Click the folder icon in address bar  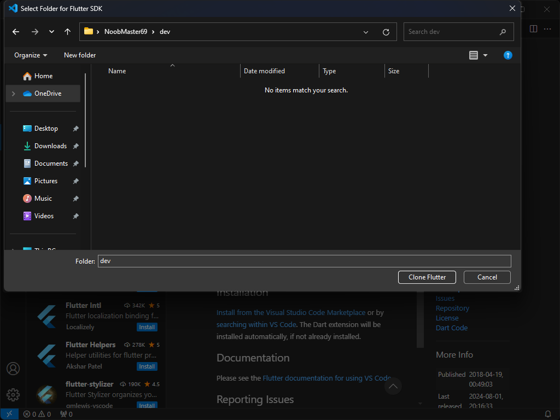tap(89, 31)
